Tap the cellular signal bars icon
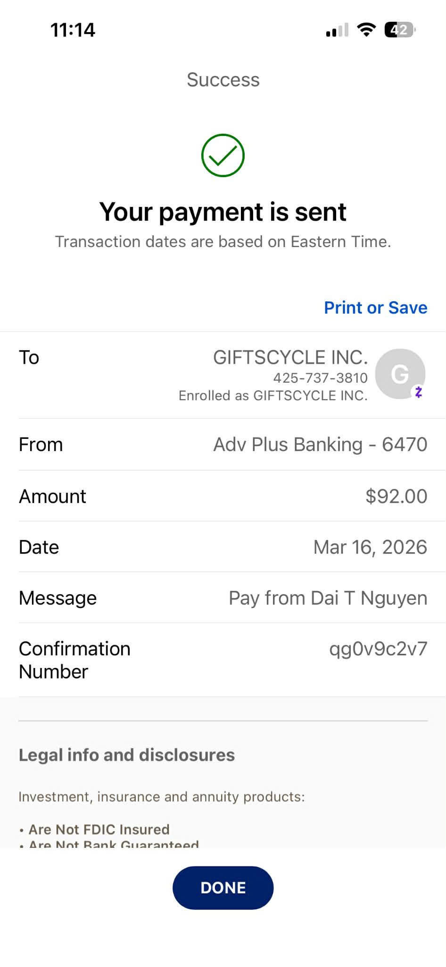Viewport: 446px width, 967px height. (x=337, y=30)
